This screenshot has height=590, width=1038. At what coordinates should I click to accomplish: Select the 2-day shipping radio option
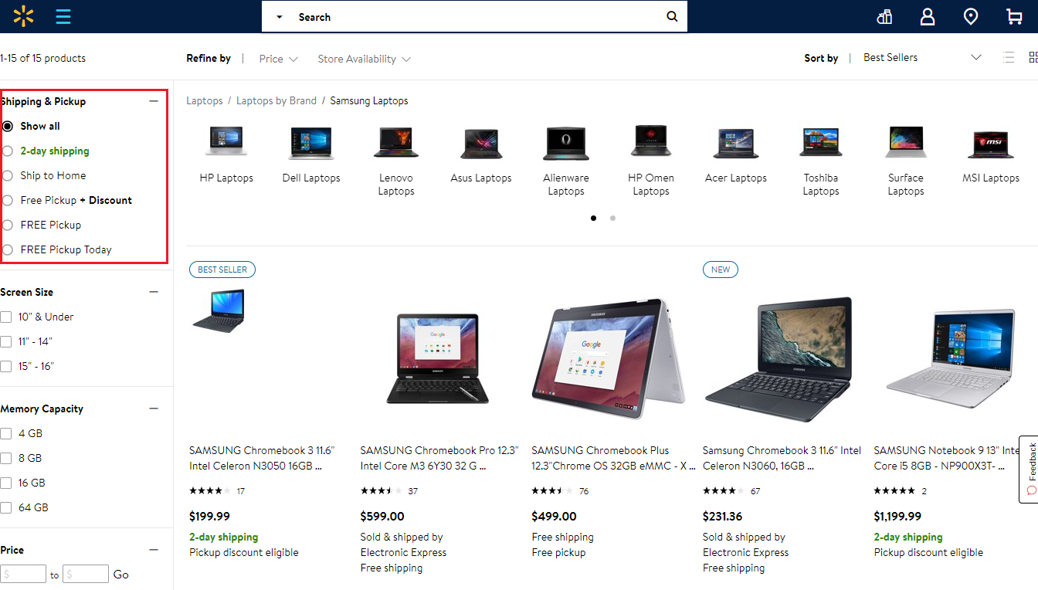point(8,151)
